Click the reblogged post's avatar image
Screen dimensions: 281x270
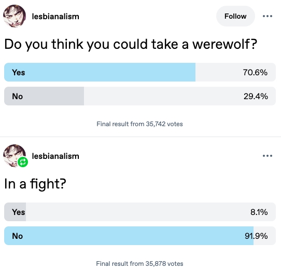[x=15, y=156]
